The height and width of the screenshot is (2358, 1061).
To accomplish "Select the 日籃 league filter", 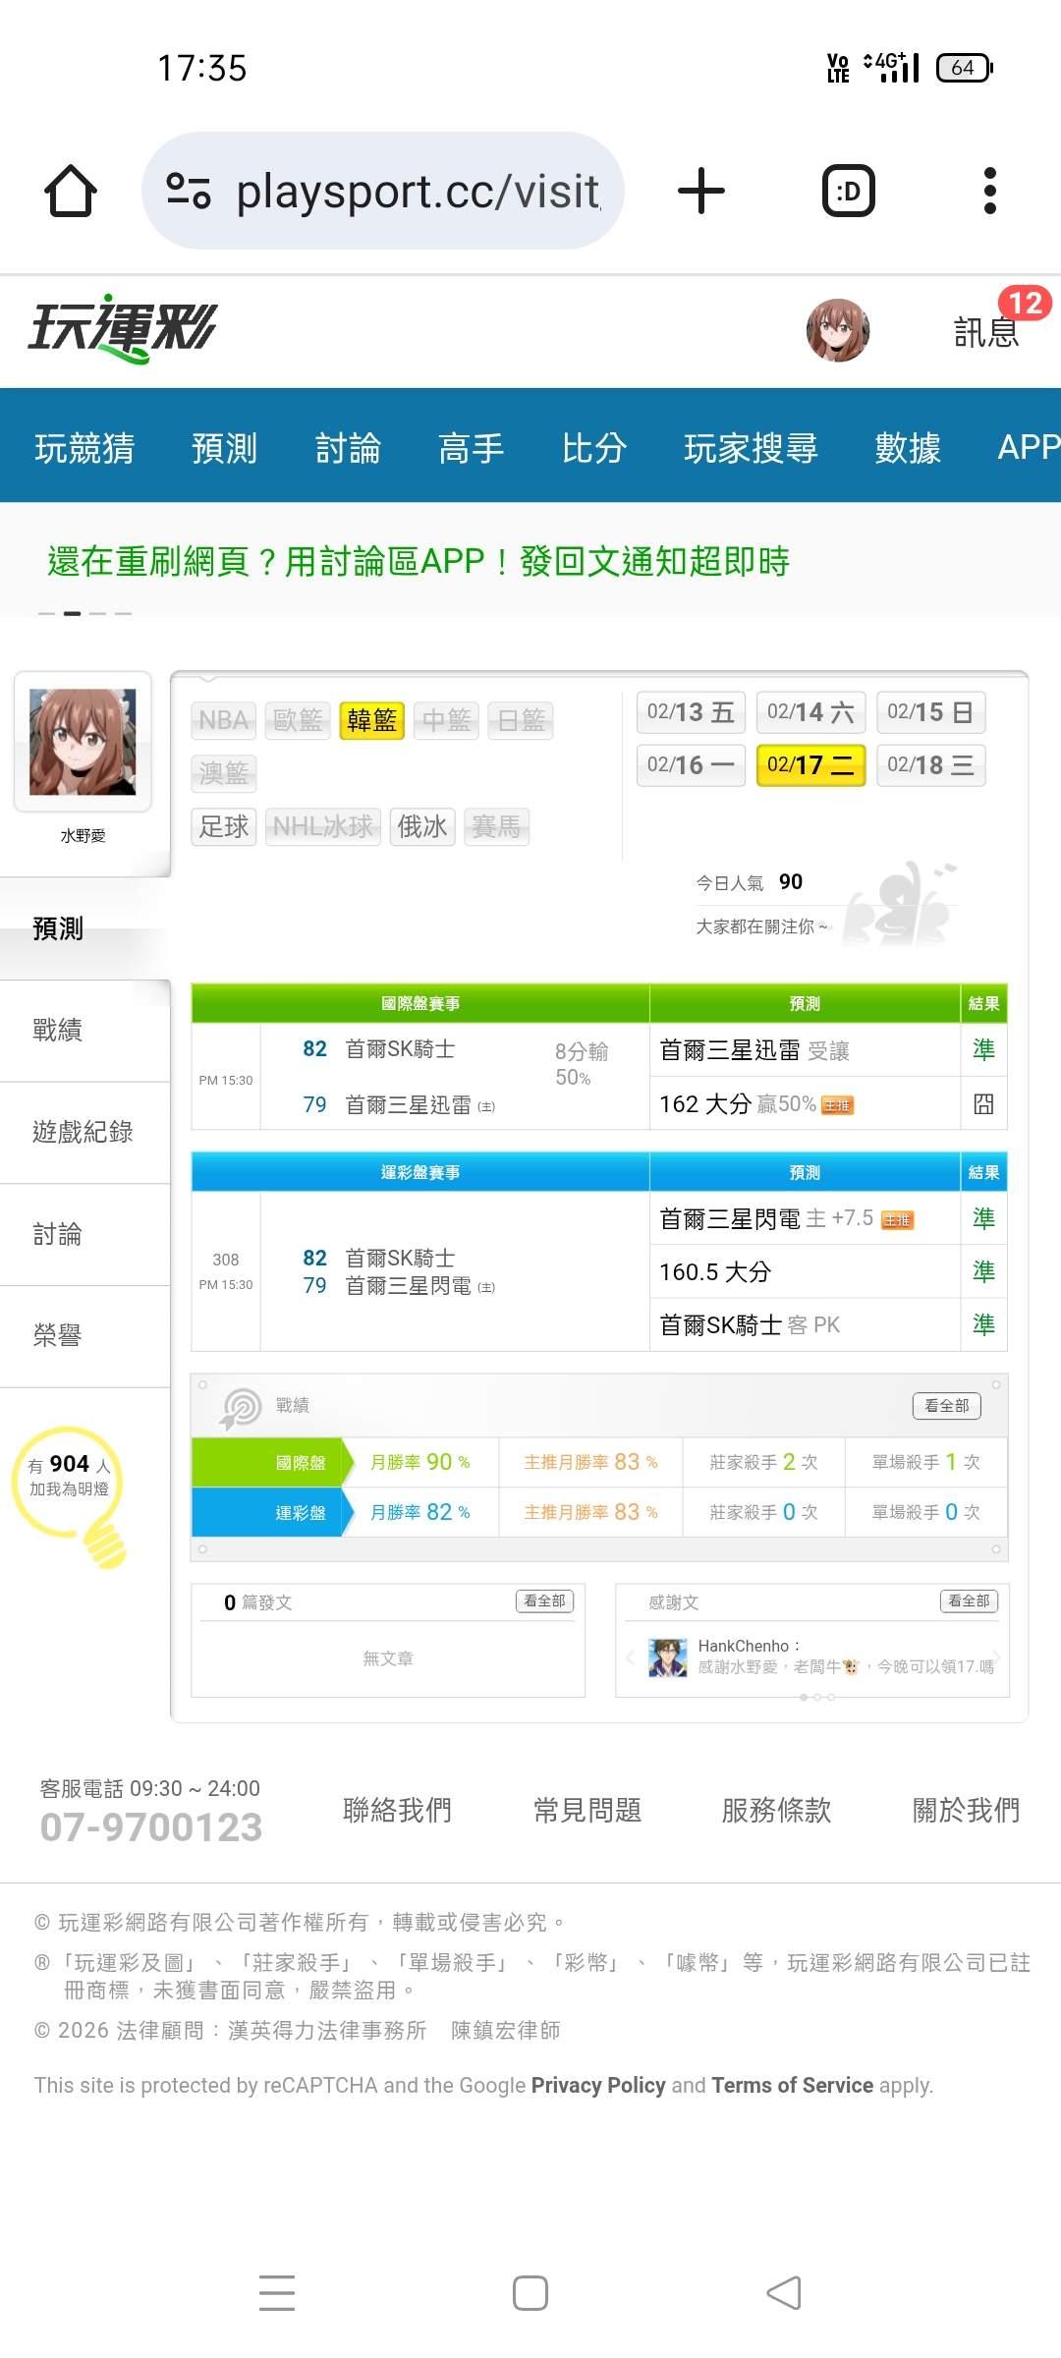I will coord(522,720).
